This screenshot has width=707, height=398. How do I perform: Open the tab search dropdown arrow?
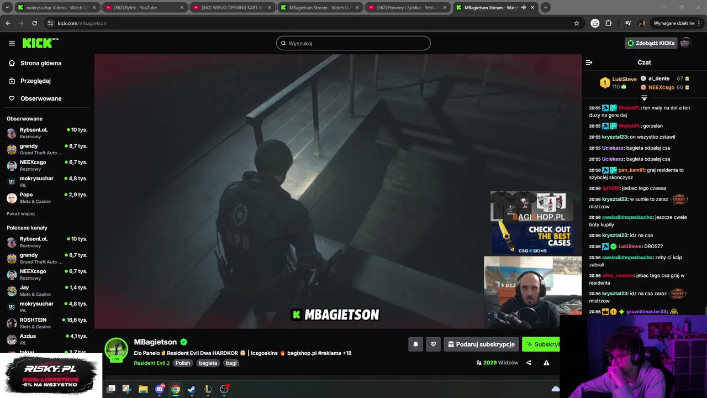point(8,8)
